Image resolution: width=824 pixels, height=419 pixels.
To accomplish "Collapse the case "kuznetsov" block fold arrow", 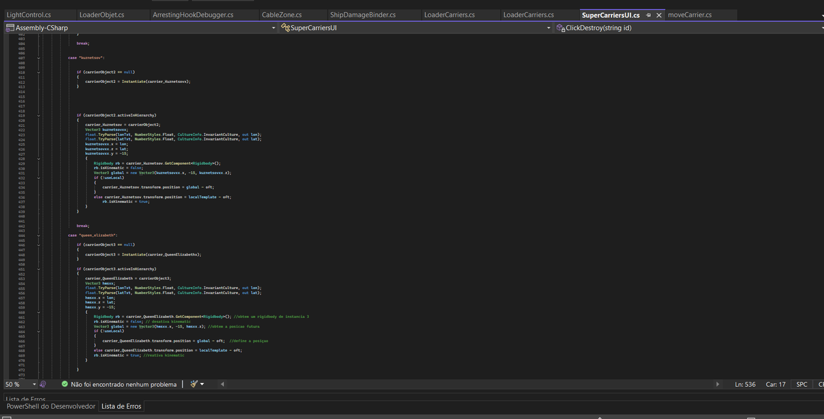I will tap(39, 58).
